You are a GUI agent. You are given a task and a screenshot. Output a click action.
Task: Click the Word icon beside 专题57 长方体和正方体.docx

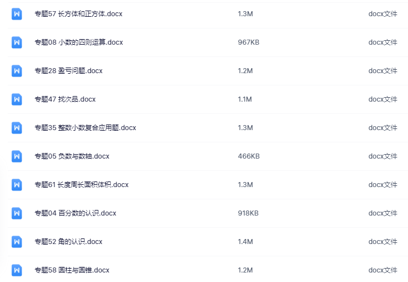click(x=17, y=14)
